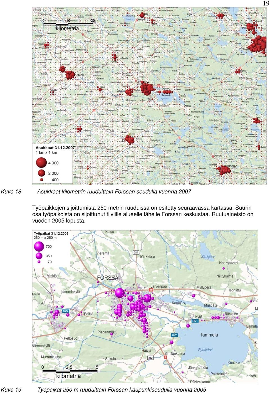Click the blue 2826 road shield
270x393 pixels.
coord(174,335)
